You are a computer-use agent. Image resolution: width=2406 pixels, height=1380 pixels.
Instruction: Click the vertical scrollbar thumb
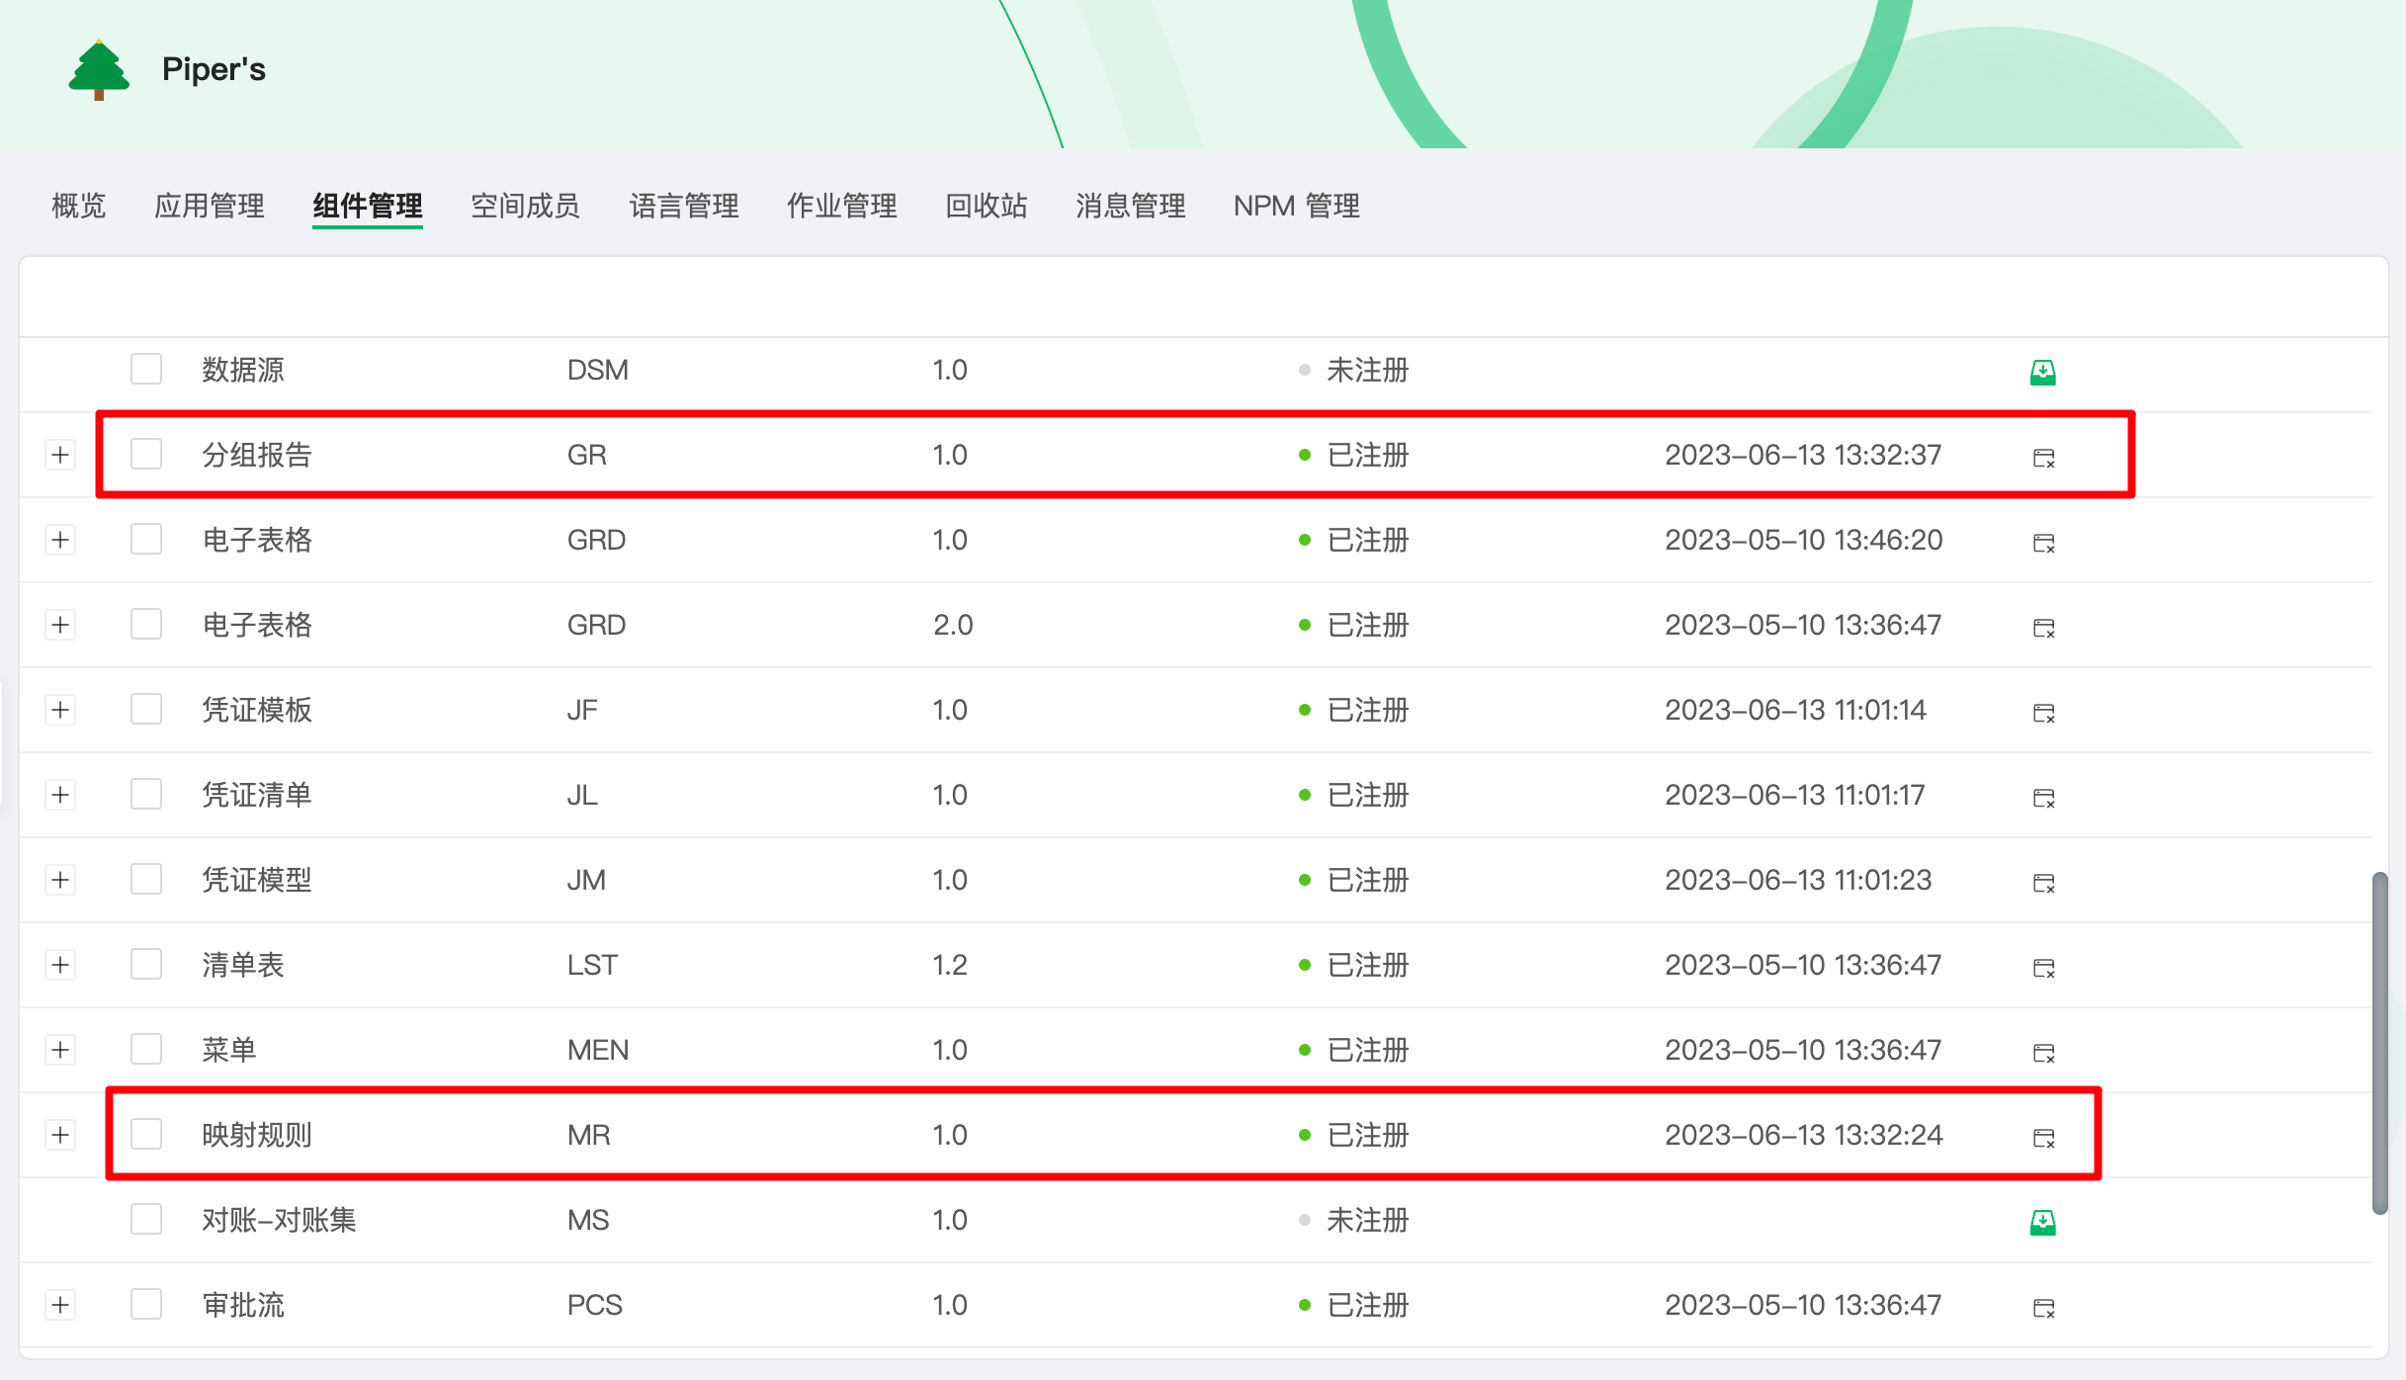(2379, 1043)
